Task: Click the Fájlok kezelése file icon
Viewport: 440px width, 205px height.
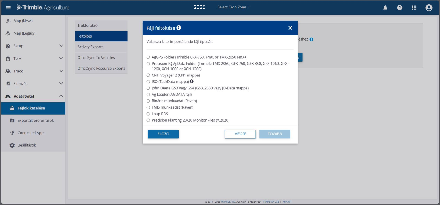Action: click(12, 108)
